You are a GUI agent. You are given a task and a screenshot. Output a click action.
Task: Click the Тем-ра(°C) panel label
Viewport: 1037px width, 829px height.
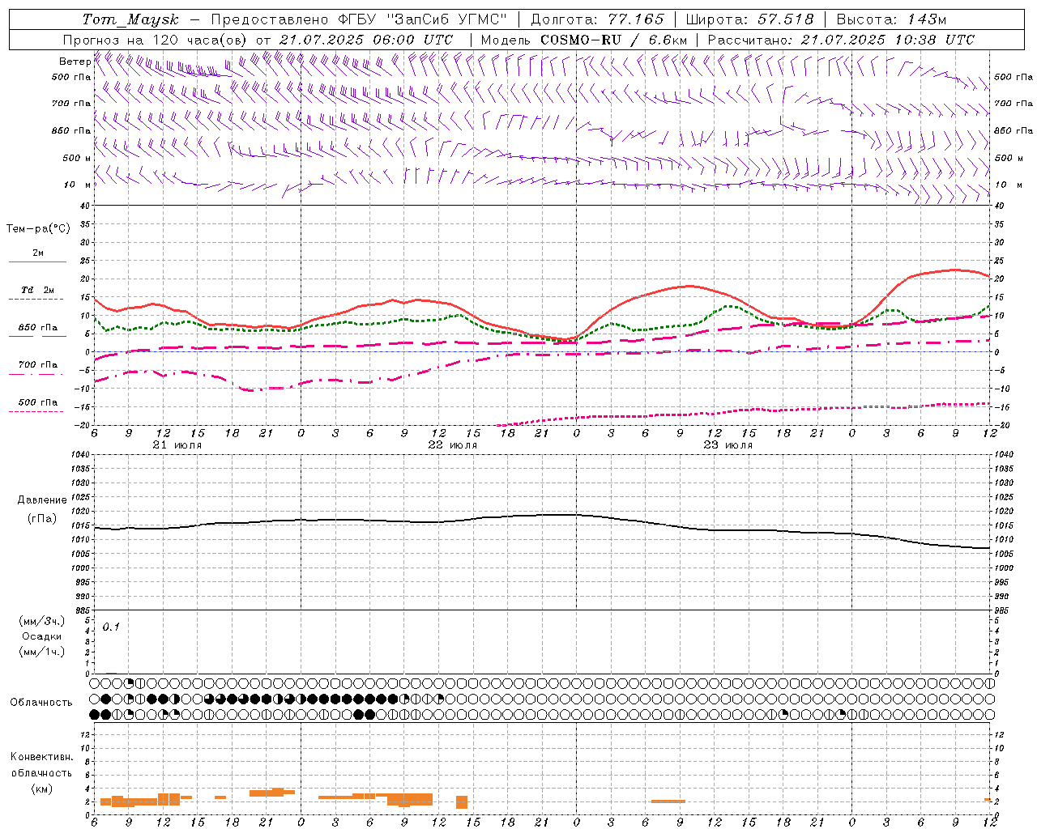point(38,229)
